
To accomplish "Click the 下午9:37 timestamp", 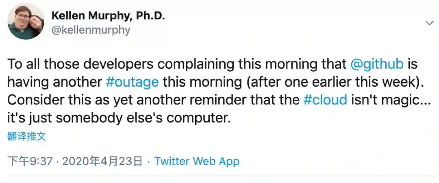I will coord(31,162).
